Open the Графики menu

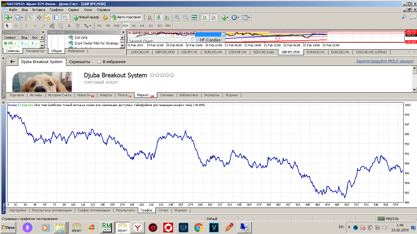[x=56, y=10]
